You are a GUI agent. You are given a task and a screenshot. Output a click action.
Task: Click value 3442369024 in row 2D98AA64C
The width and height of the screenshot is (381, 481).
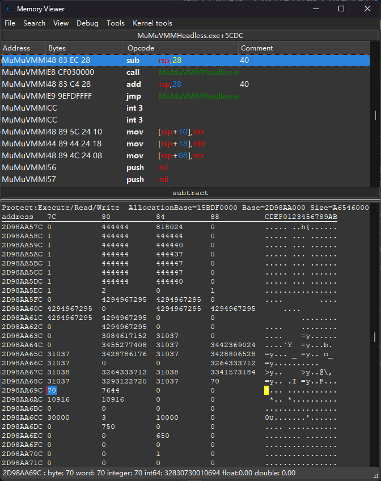click(233, 345)
